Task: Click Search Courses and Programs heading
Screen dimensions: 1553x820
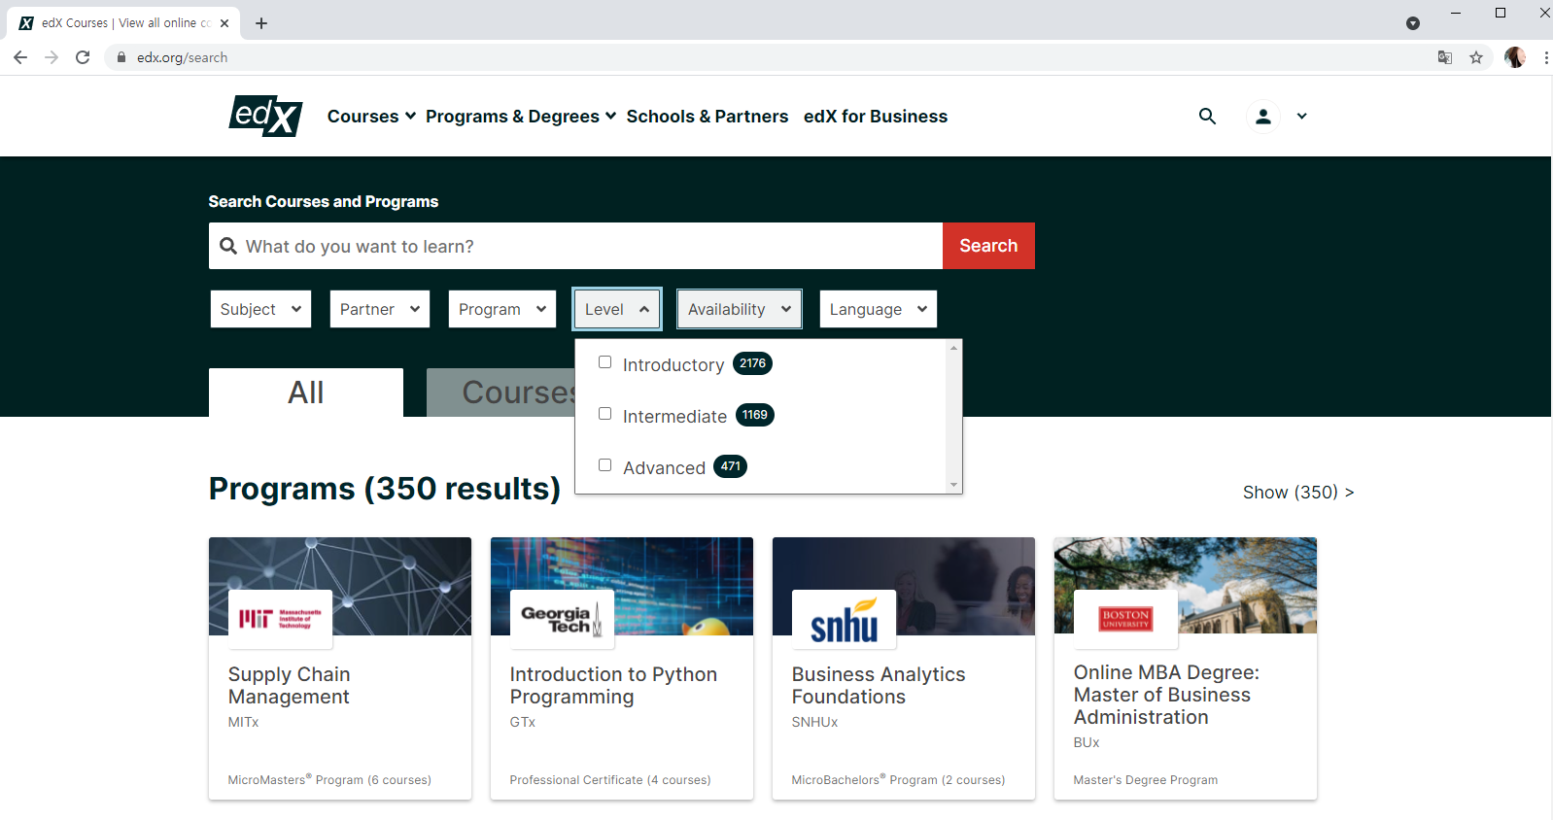Action: tap(324, 201)
